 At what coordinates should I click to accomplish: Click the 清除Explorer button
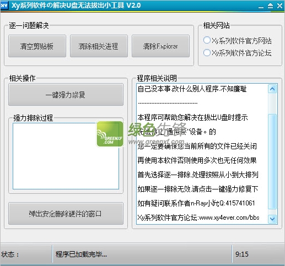point(160,46)
